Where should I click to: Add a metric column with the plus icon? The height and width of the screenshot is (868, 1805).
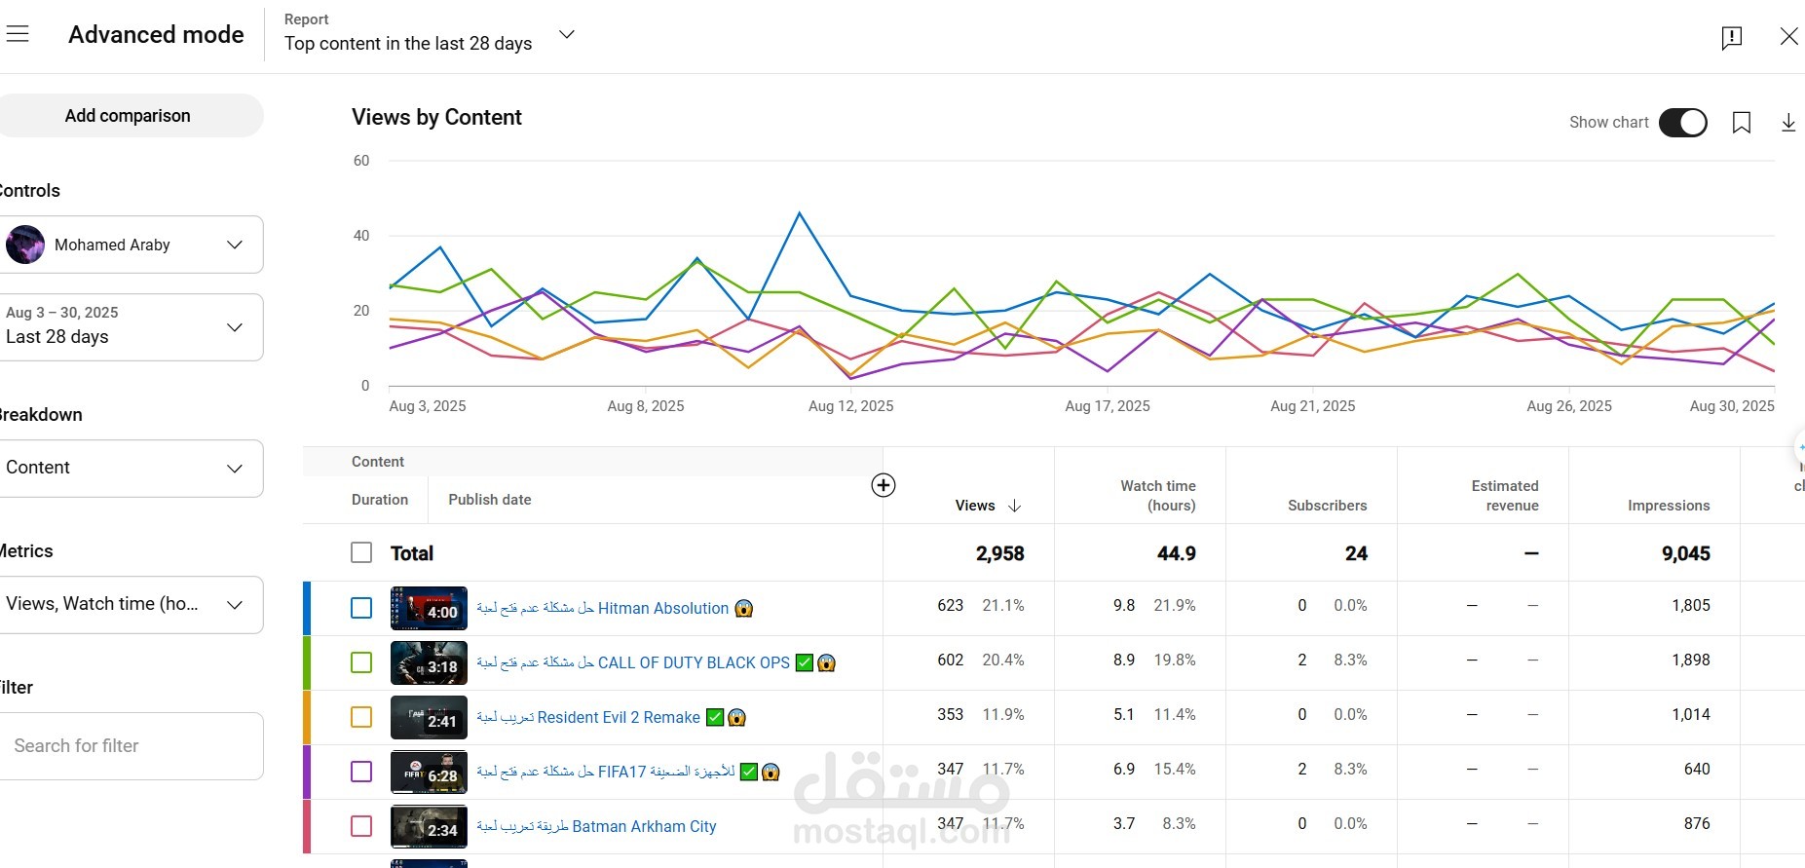884,485
